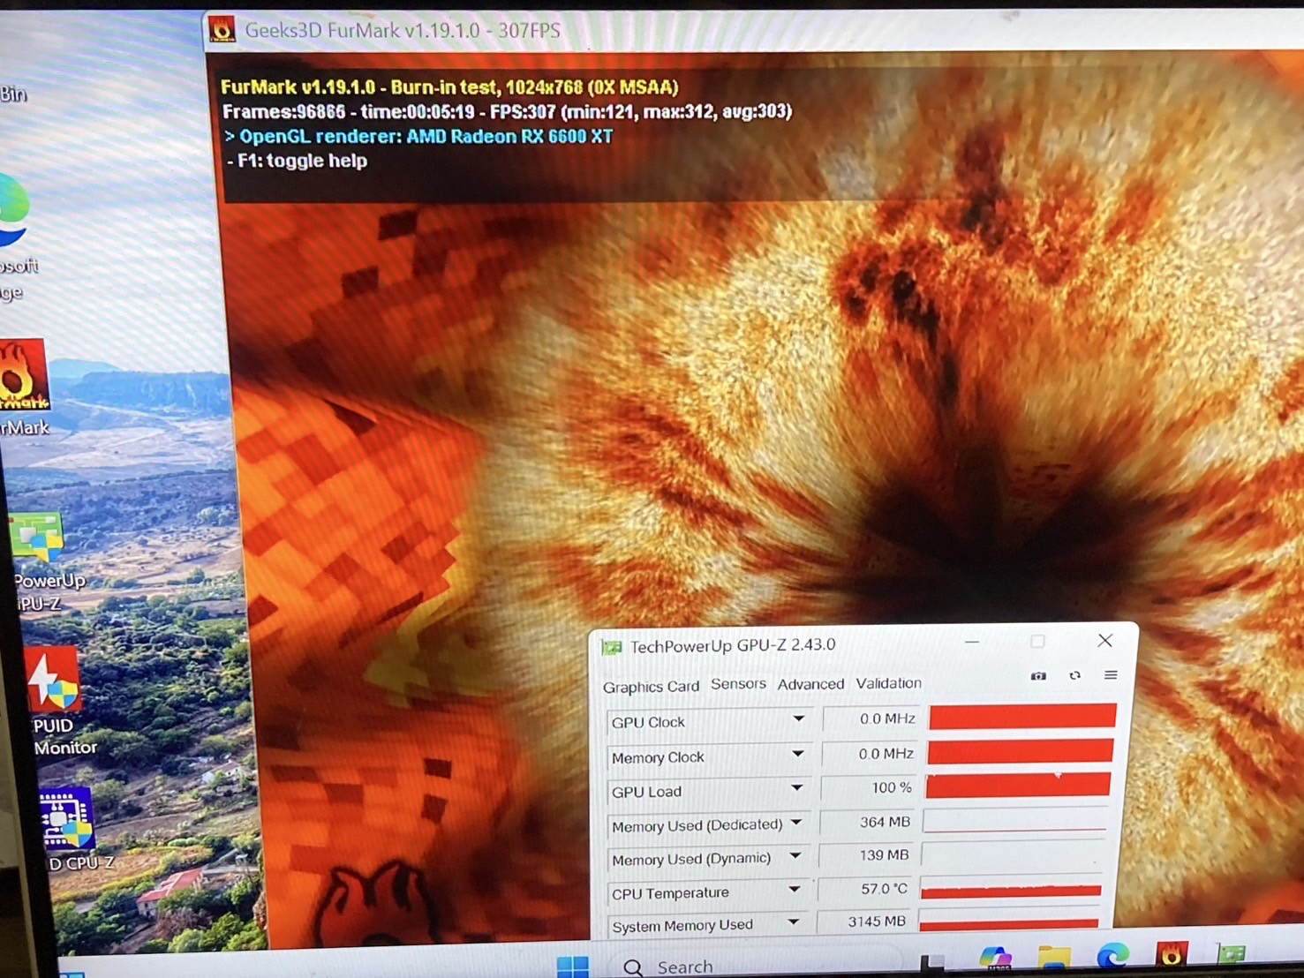The height and width of the screenshot is (978, 1304).
Task: Click the Memory Clock red graph
Action: [x=1020, y=751]
